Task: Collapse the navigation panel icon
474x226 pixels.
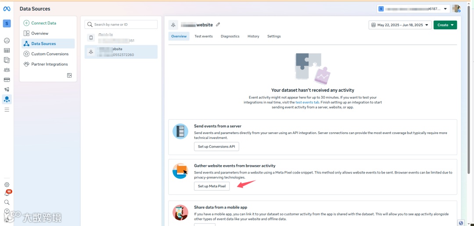Action: [x=69, y=75]
